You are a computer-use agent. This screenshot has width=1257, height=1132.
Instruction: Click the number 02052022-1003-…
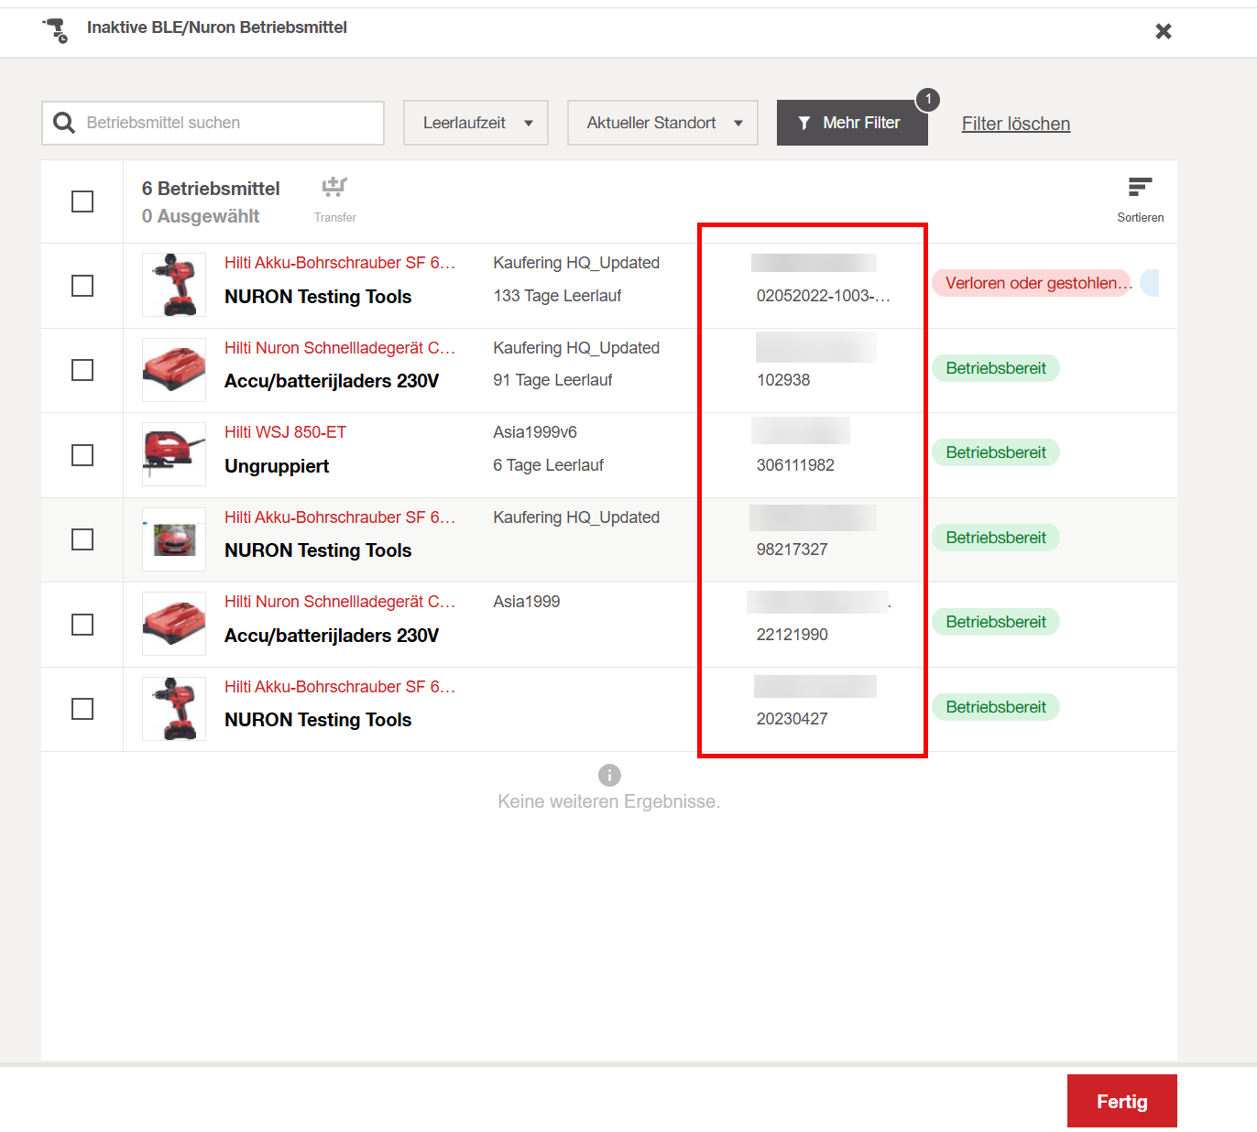823,296
